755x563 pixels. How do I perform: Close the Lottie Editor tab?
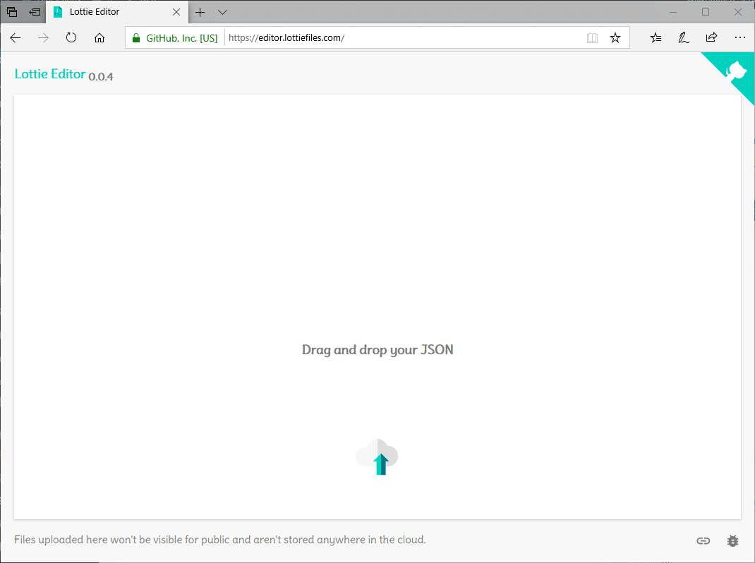pyautogui.click(x=176, y=12)
